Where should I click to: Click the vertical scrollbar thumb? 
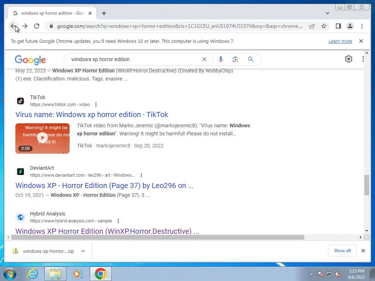(x=367, y=185)
